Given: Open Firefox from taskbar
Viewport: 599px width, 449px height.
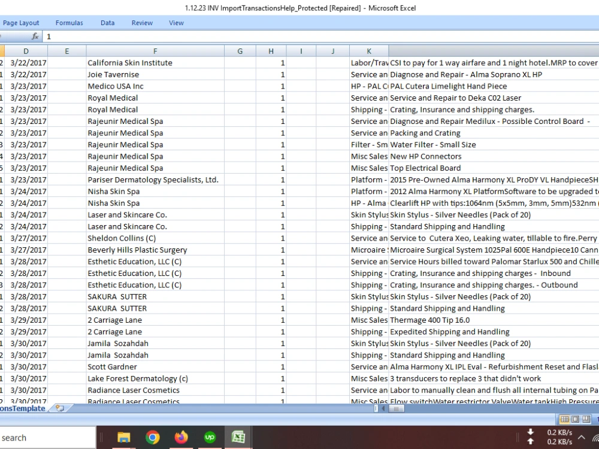Looking at the screenshot, I should [x=181, y=437].
